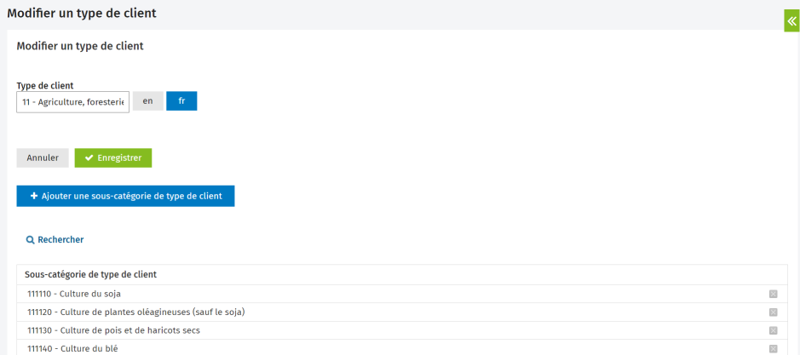Focus the Type de client text field

(72, 102)
